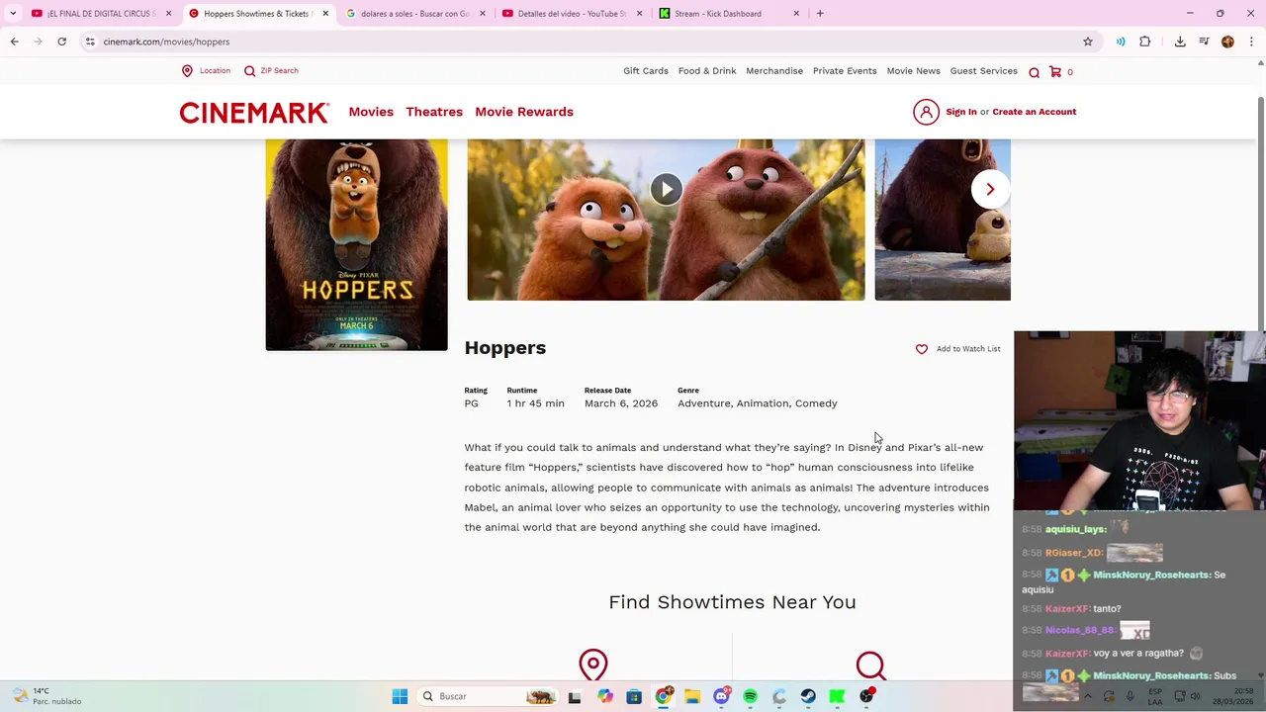Click the Food & Drink link
Screen dimensions: 1266x712
707,71
